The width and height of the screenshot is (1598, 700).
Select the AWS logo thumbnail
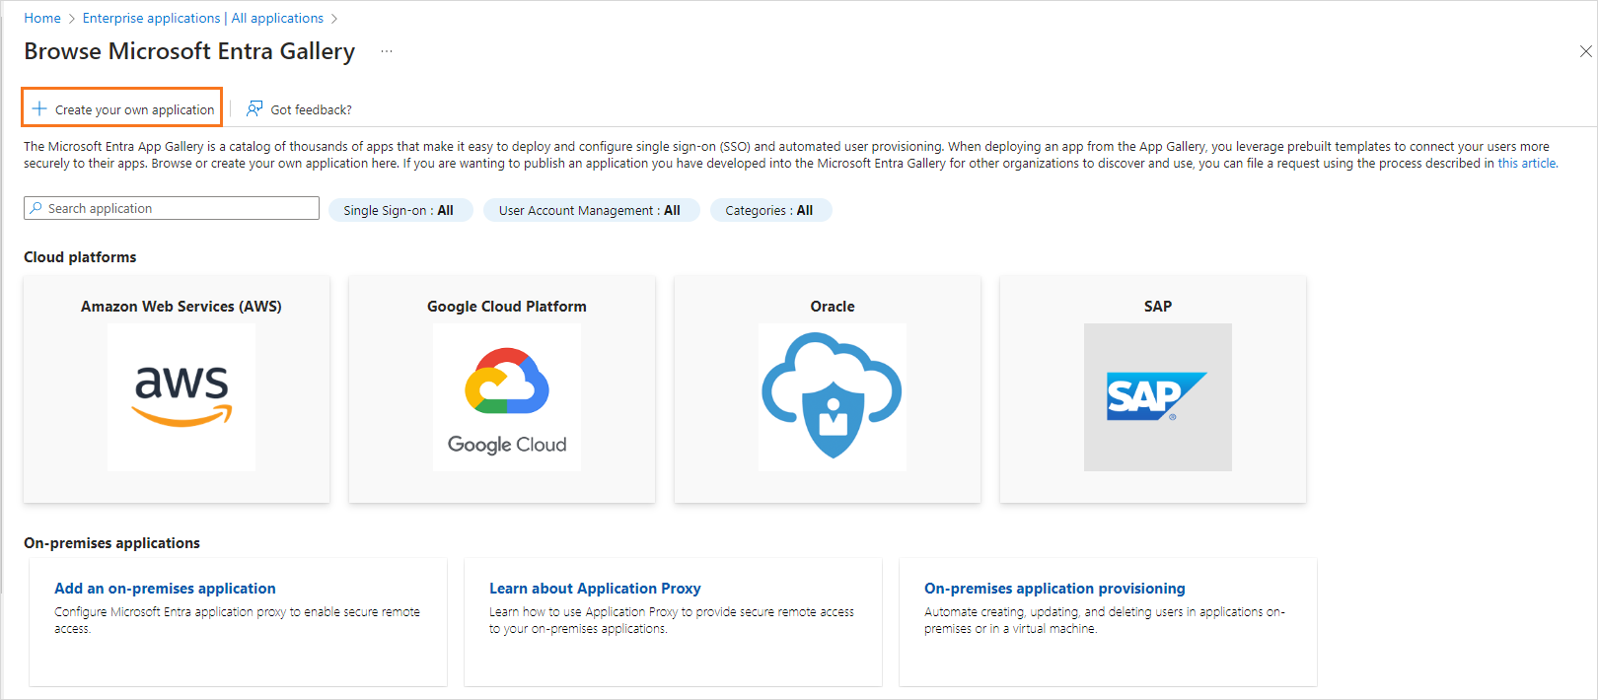click(182, 397)
